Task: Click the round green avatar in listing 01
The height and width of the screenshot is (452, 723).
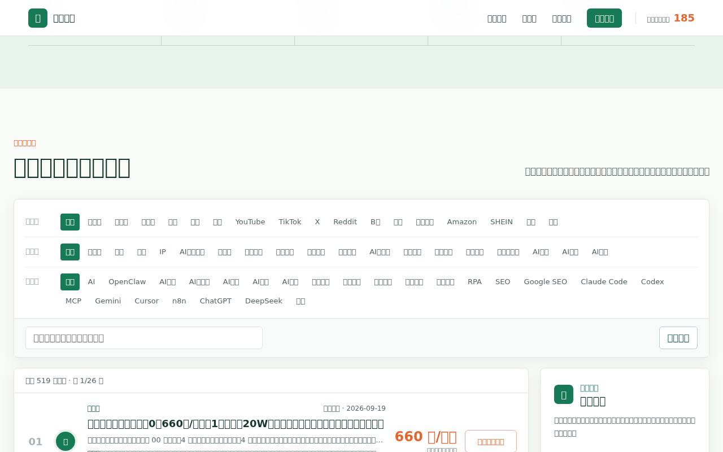Action: tap(66, 441)
